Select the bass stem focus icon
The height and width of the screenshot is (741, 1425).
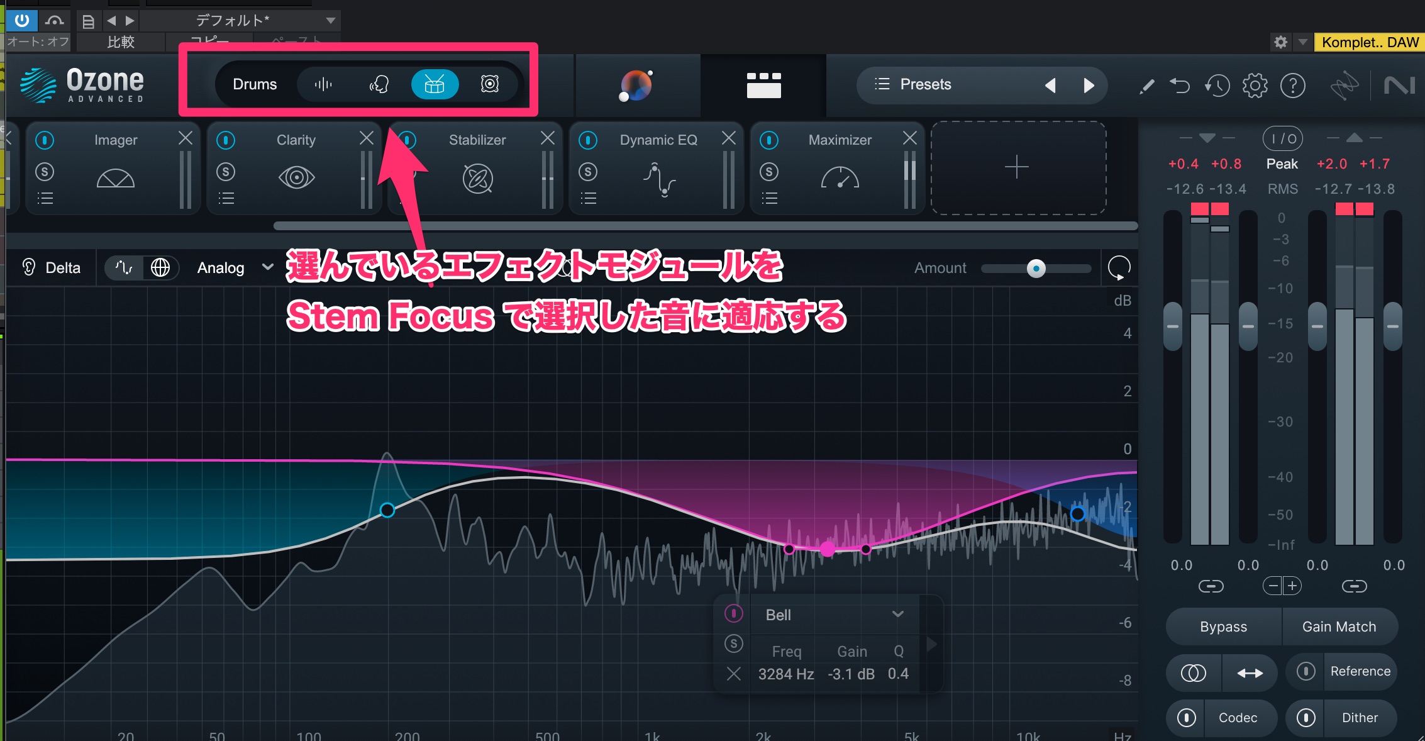490,84
